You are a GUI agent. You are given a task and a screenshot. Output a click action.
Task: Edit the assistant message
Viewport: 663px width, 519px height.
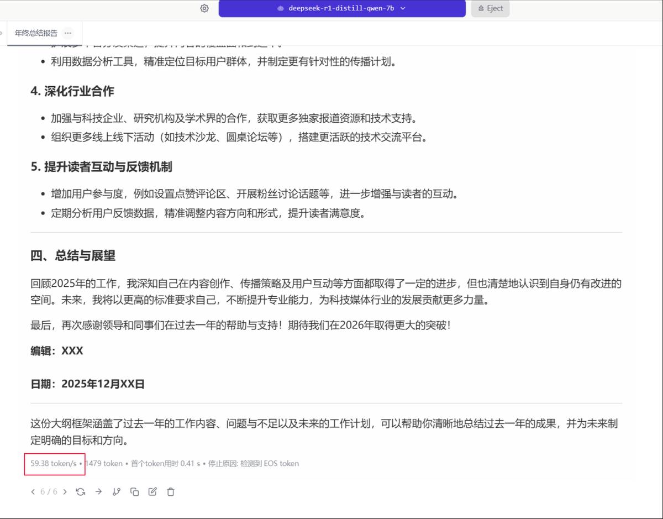(153, 491)
